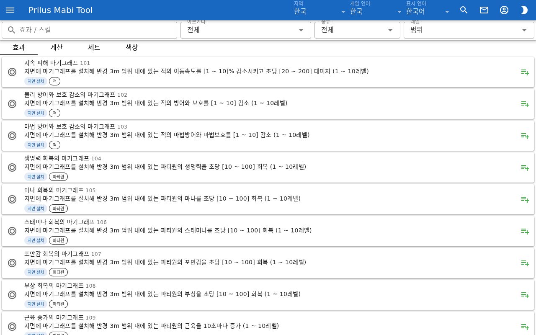Switch to the 색상 tab
Screen dimensions: 536x335
tap(132, 47)
